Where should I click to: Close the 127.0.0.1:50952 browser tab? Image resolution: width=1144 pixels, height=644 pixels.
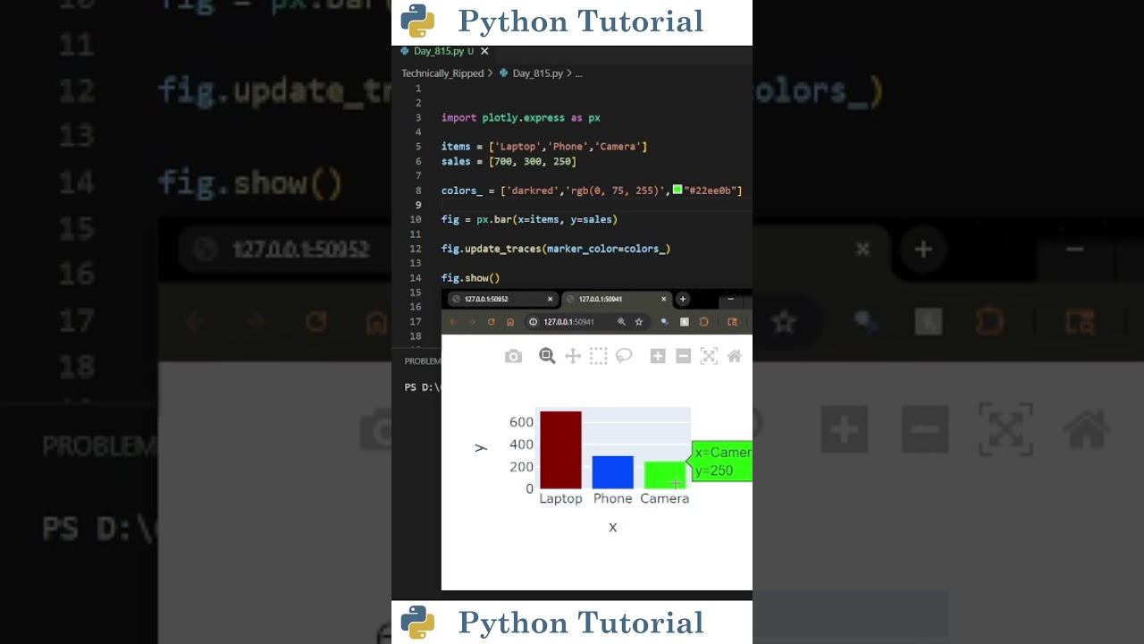click(x=550, y=299)
